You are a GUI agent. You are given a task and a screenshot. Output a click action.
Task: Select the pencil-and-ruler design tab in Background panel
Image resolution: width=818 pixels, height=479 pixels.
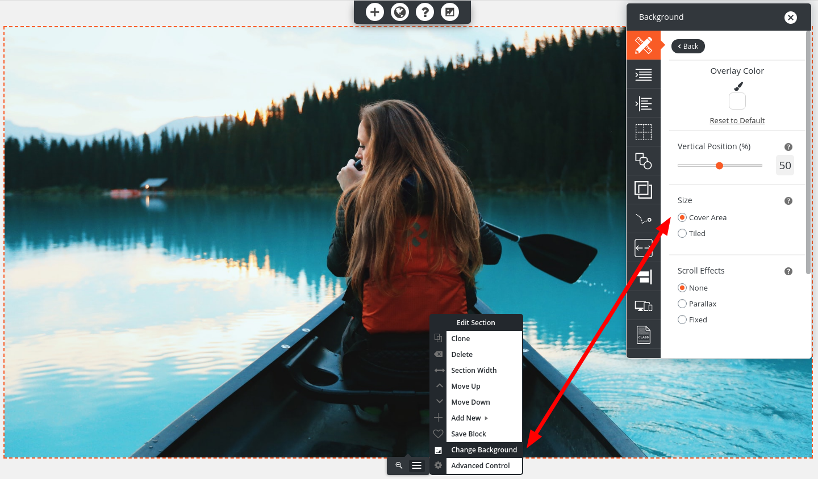pyautogui.click(x=644, y=45)
